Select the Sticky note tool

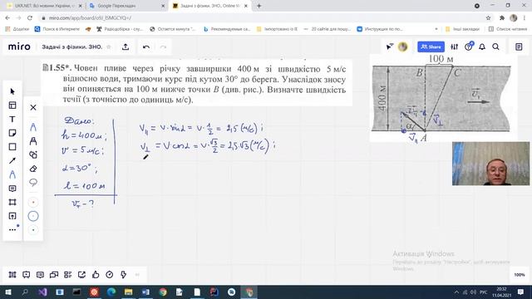point(12,133)
